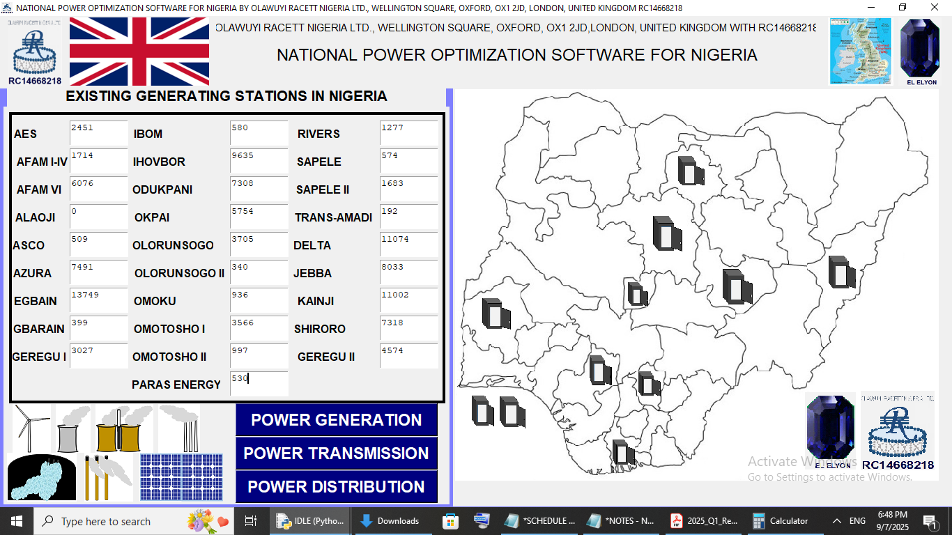The height and width of the screenshot is (535, 952).
Task: Click the top-left Racett company logo
Action: 34,52
